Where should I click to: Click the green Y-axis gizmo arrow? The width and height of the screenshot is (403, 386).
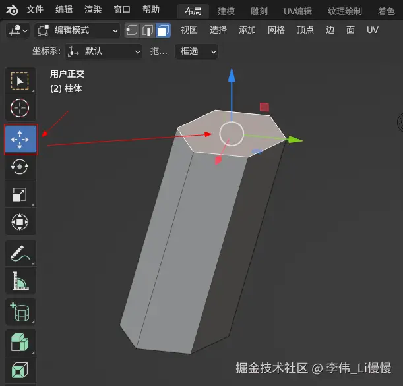tap(295, 140)
